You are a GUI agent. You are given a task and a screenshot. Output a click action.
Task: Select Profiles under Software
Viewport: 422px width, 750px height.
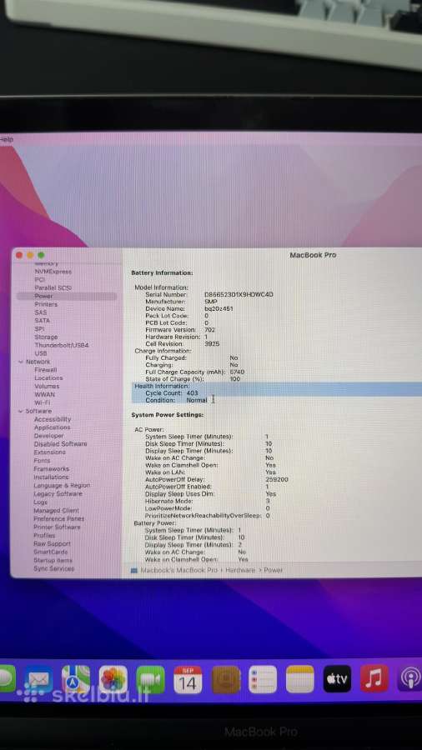44,535
